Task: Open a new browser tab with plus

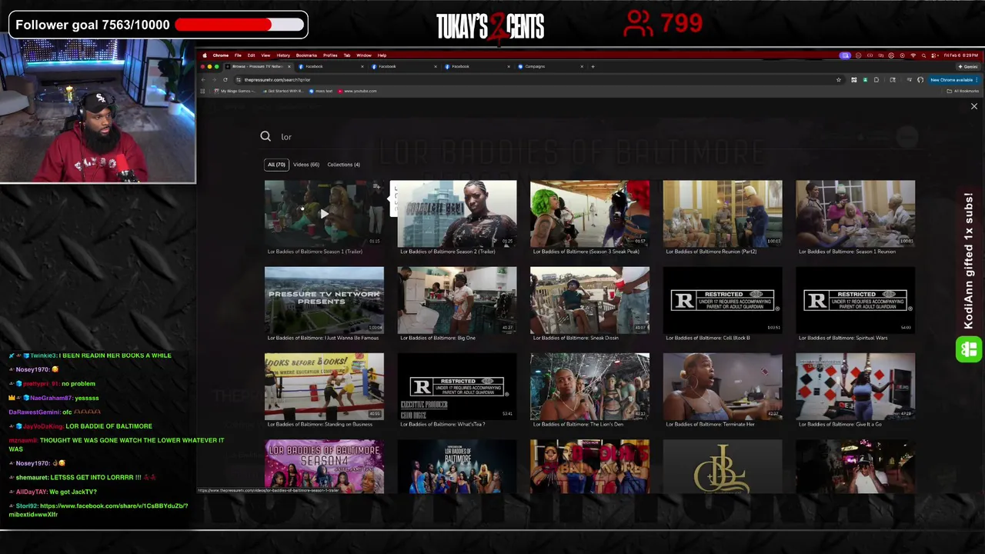Action: [x=593, y=66]
